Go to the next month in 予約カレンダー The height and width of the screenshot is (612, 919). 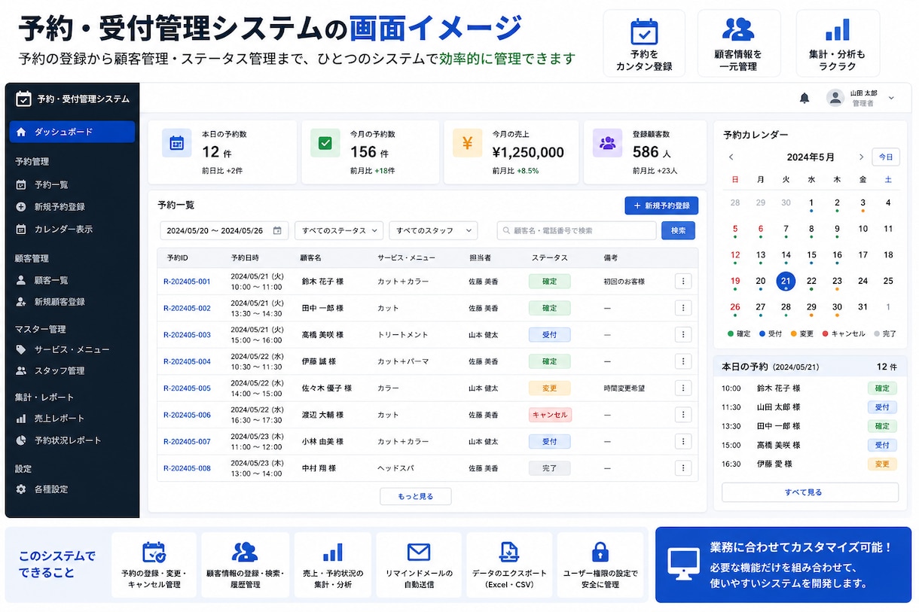861,157
